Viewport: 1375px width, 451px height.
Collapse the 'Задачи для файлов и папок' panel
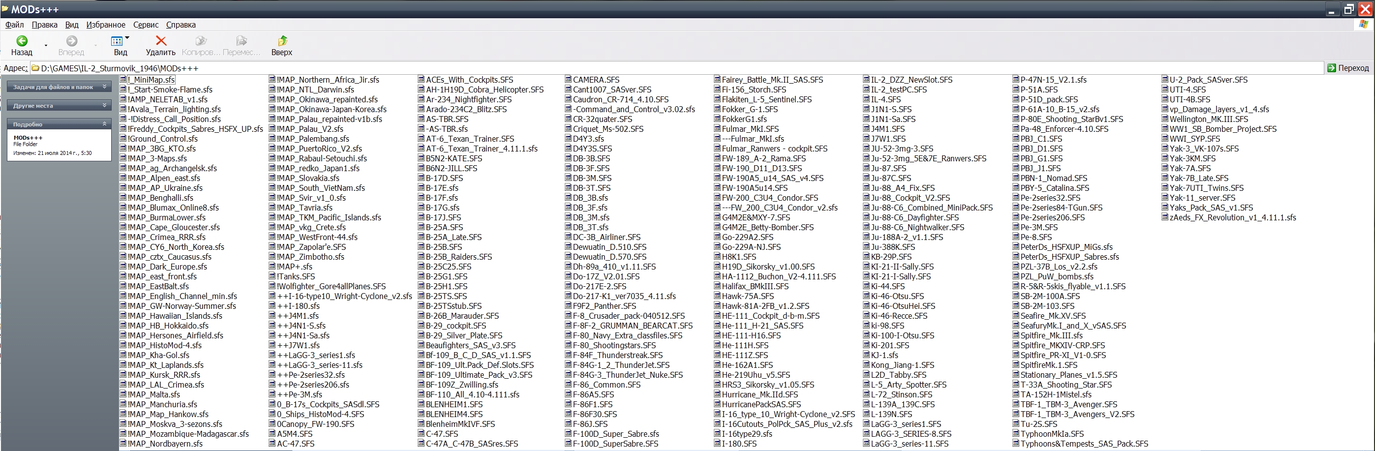tap(105, 87)
